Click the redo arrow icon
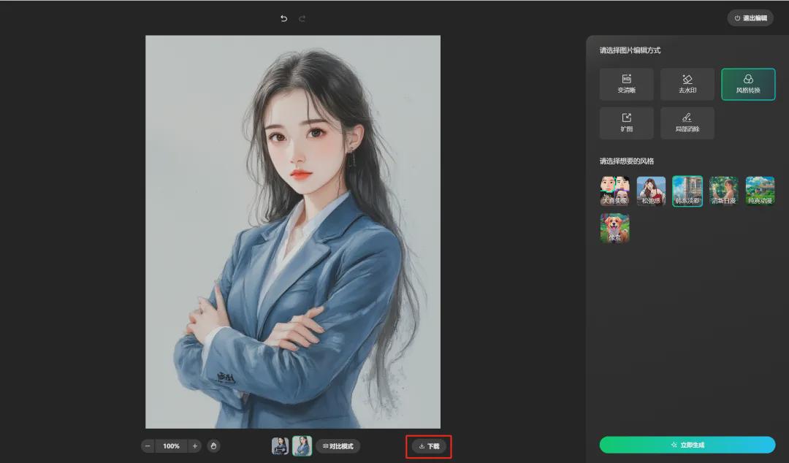Screen dimensions: 789x463 (x=302, y=18)
